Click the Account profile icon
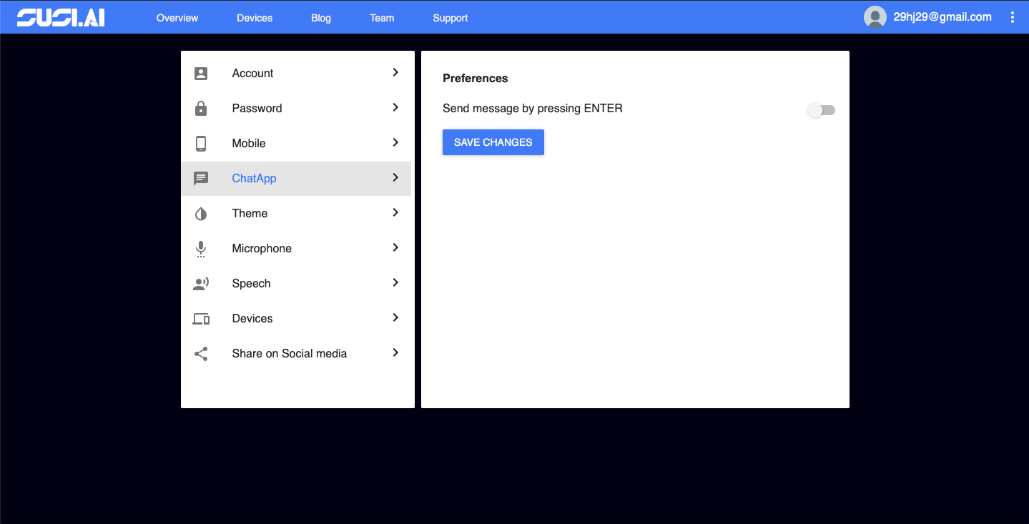This screenshot has height=524, width=1029. point(200,73)
